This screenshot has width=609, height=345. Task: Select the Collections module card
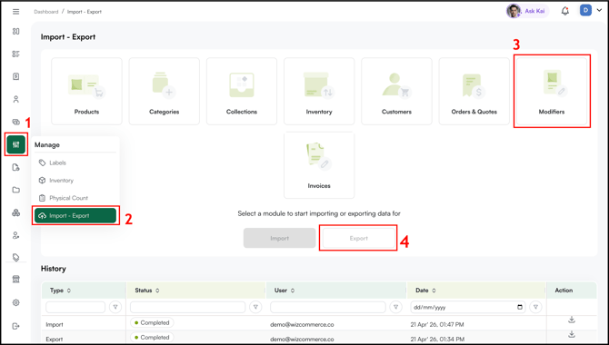pos(242,91)
